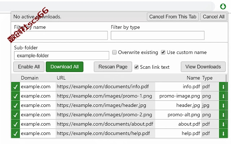Download promo-image.png using its arrow icon
Screen dimensions: 231x144
[x=223, y=96]
